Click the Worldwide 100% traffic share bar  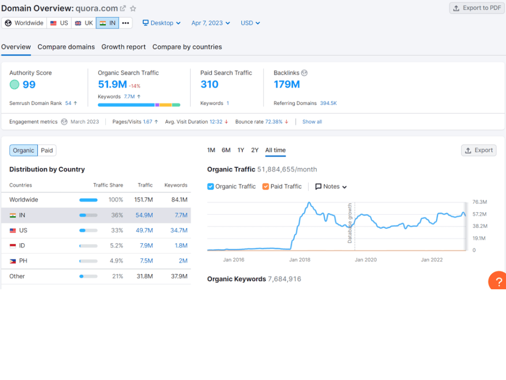[x=89, y=200]
